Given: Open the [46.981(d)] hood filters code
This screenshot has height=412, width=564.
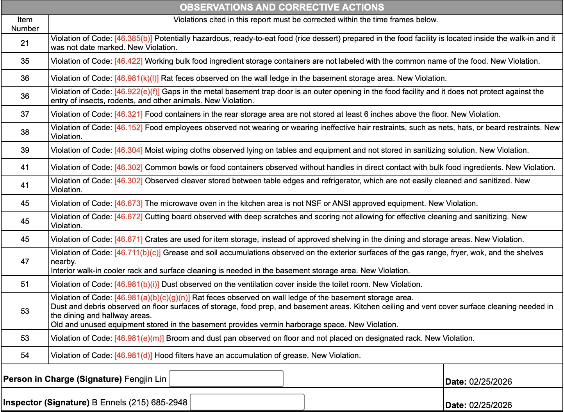Looking at the screenshot, I should coord(133,355).
